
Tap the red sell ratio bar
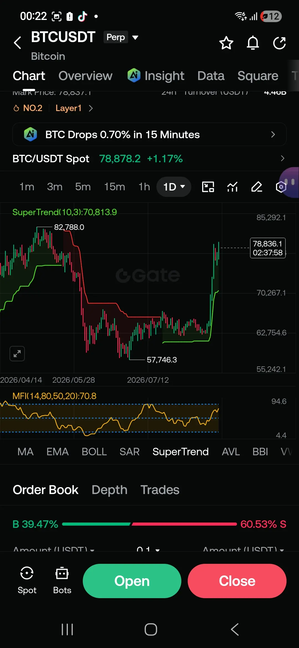184,524
